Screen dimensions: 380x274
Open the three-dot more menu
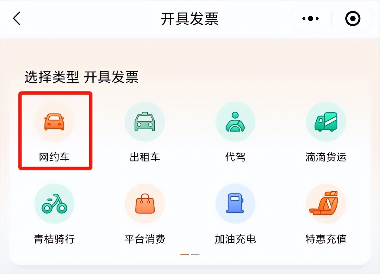310,19
